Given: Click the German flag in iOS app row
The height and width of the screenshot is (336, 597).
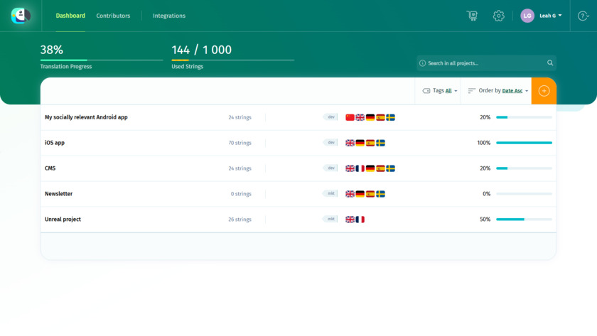Looking at the screenshot, I should coord(360,143).
